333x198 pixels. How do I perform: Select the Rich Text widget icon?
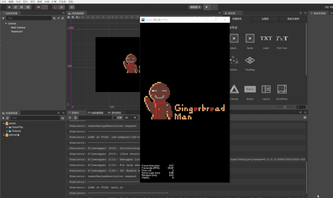(x=282, y=39)
